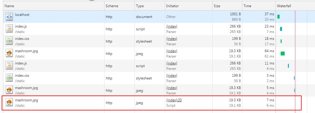Viewport: 315px width, 113px height.
Task: Click the green waterfall bar of localhost
Action: click(x=278, y=16)
